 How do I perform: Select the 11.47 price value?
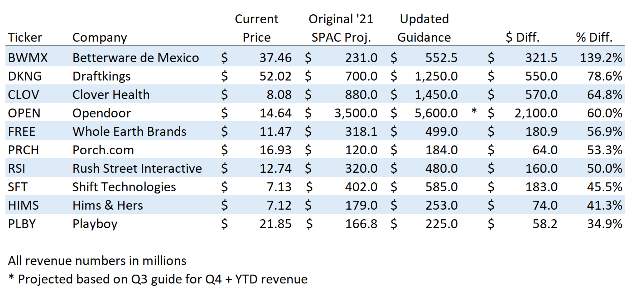(276, 132)
